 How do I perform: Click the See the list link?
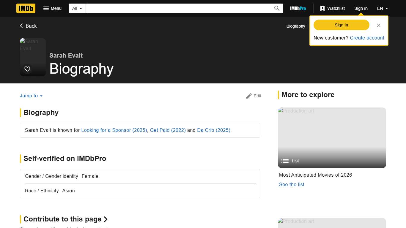292,184
